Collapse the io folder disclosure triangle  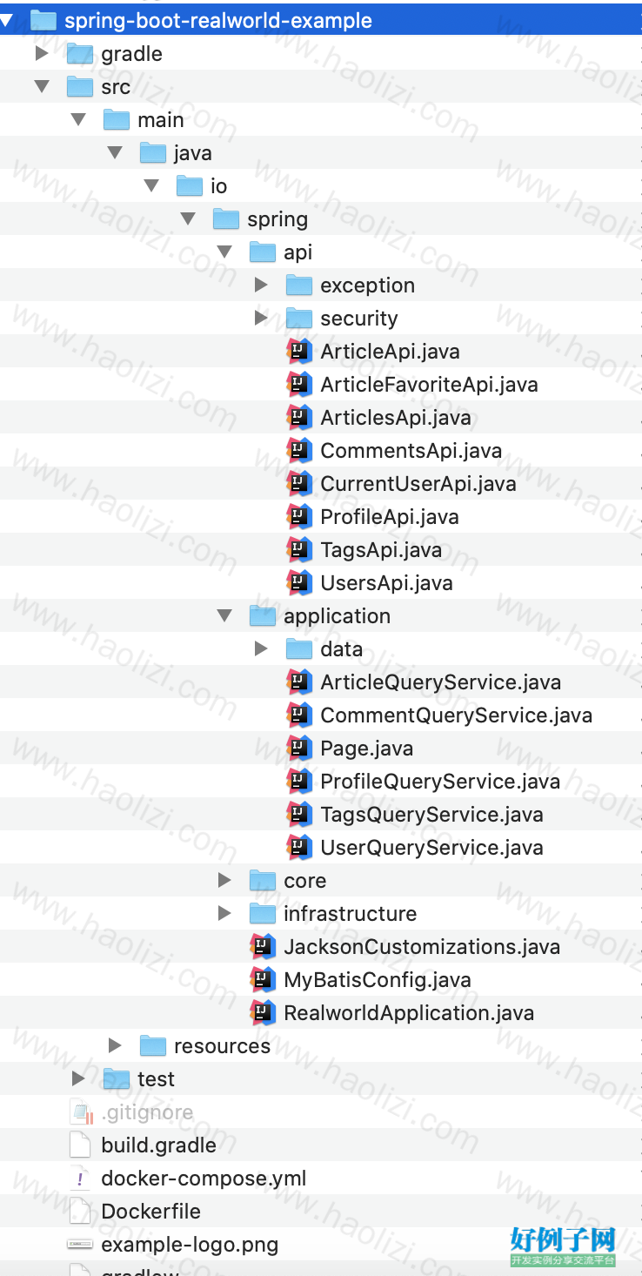tap(151, 185)
